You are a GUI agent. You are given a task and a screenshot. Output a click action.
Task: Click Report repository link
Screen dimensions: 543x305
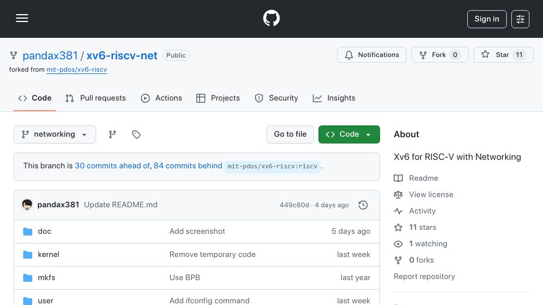[x=424, y=277]
